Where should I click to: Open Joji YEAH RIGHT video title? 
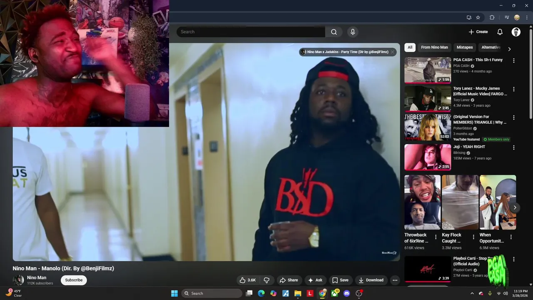pos(469,147)
